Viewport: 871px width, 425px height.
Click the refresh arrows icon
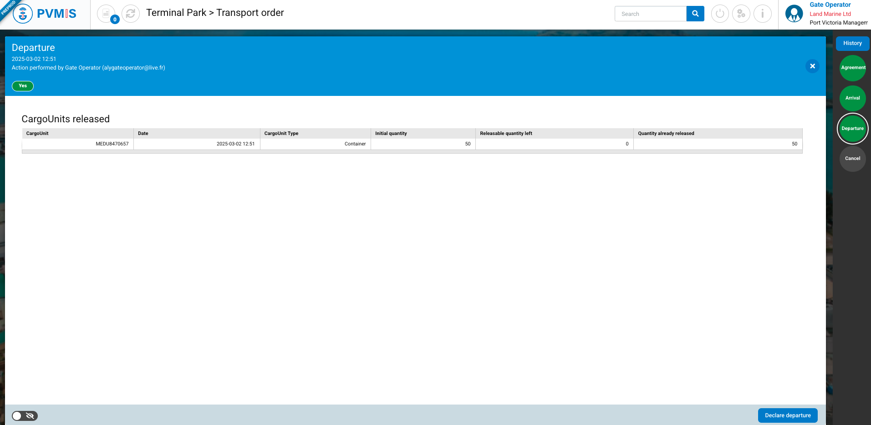[131, 14]
